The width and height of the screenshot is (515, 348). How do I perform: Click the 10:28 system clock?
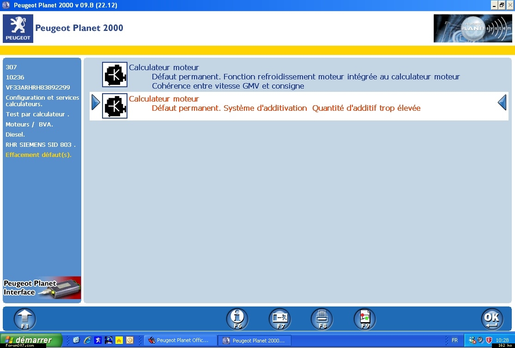(502, 341)
